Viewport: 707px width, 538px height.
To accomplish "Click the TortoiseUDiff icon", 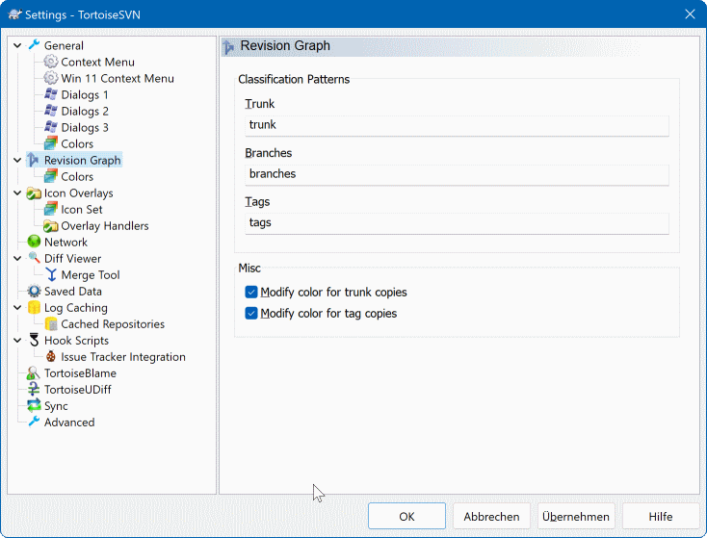I will click(34, 390).
